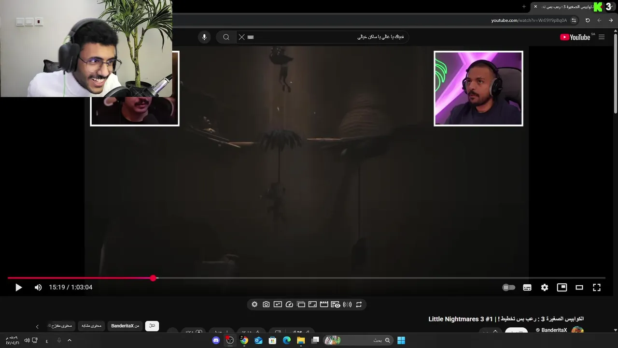Toggle cinema mode clapperboard icon
Image resolution: width=618 pixels, height=348 pixels.
tap(324, 304)
